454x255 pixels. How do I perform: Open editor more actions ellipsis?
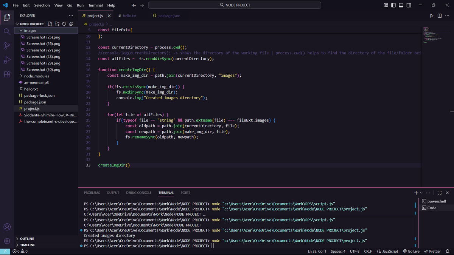coord(448,16)
